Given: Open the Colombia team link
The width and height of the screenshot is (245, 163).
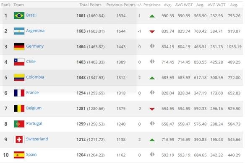Looking at the screenshot, I should pyautogui.click(x=35, y=77).
